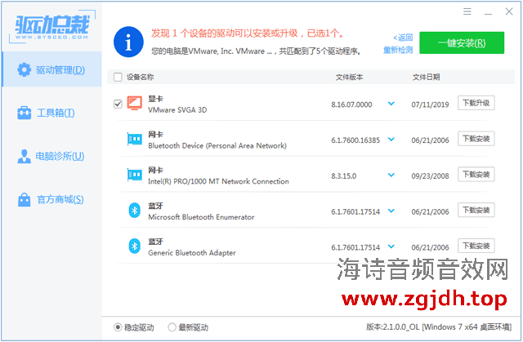Expand version dropdown for Intel PRO/1000 MT
The width and height of the screenshot is (523, 342).
[x=391, y=175]
